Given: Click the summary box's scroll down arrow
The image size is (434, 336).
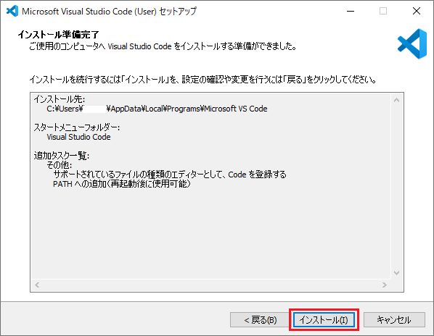Looking at the screenshot, I should (396, 273).
